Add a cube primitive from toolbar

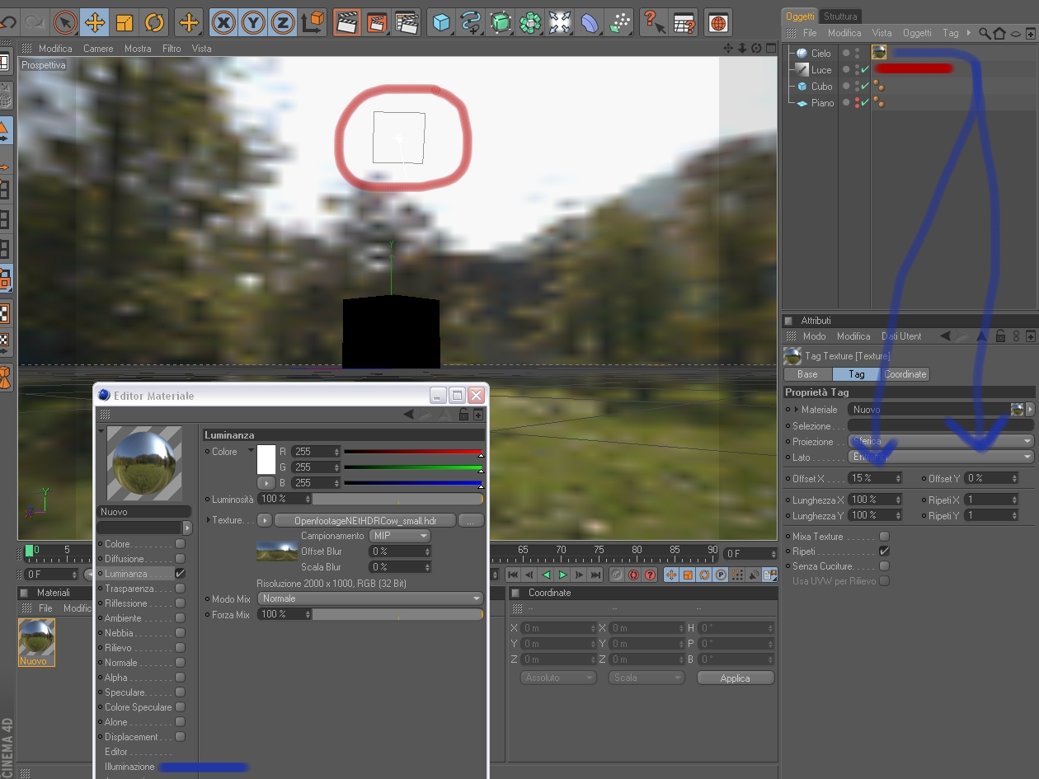click(x=442, y=22)
